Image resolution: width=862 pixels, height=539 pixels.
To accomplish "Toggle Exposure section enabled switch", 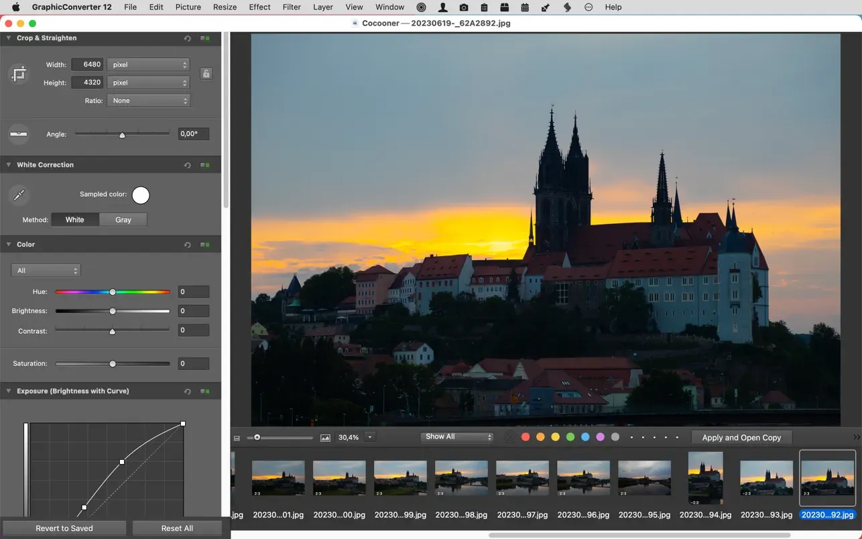I will (205, 392).
